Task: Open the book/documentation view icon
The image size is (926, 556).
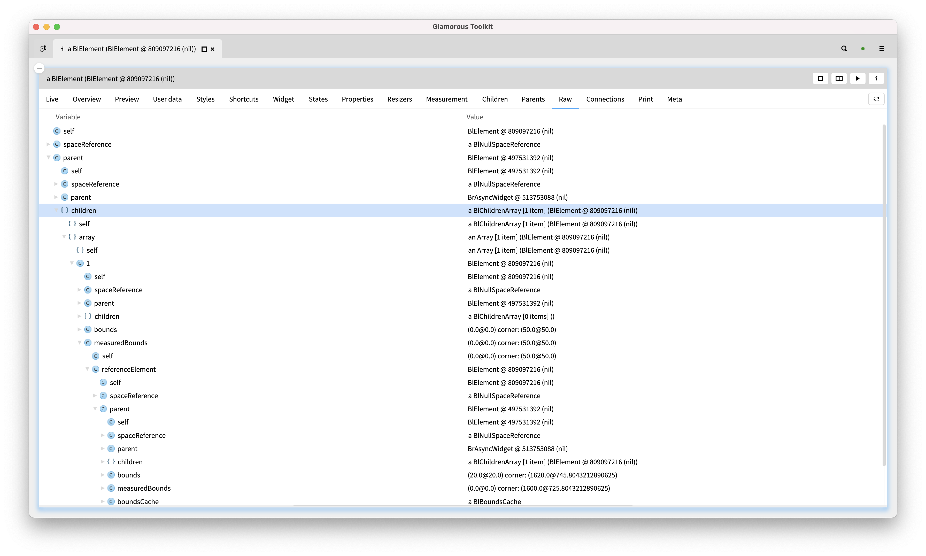Action: pyautogui.click(x=839, y=78)
